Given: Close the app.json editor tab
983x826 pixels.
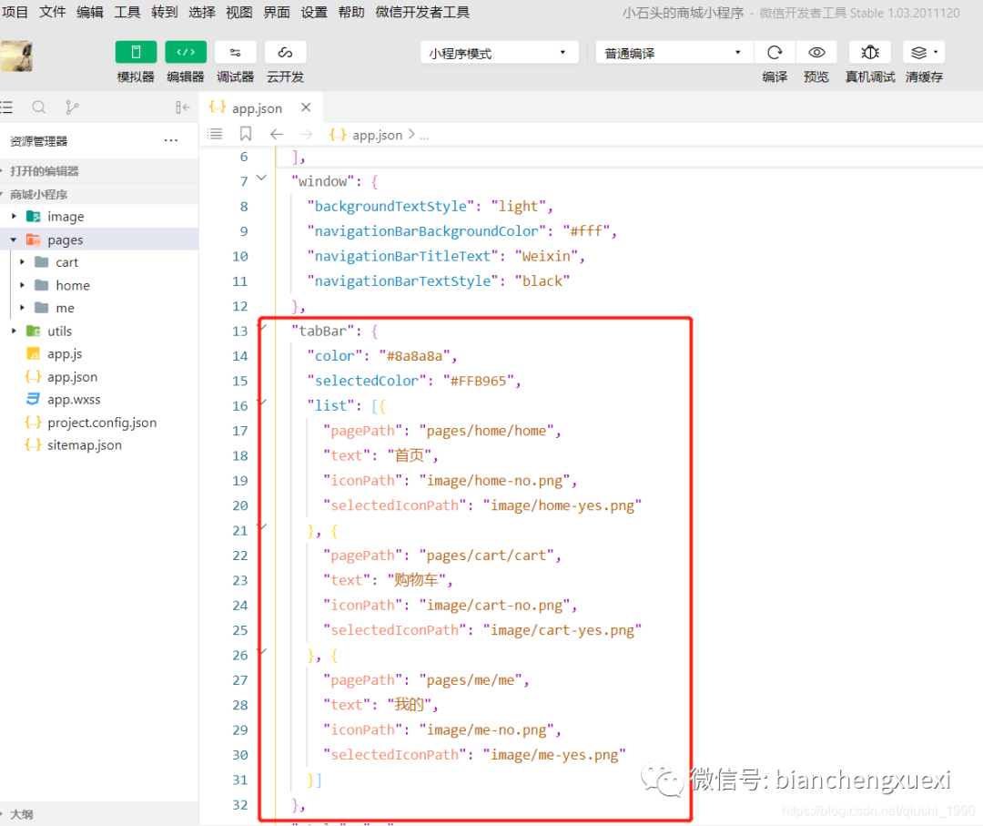Looking at the screenshot, I should click(306, 107).
